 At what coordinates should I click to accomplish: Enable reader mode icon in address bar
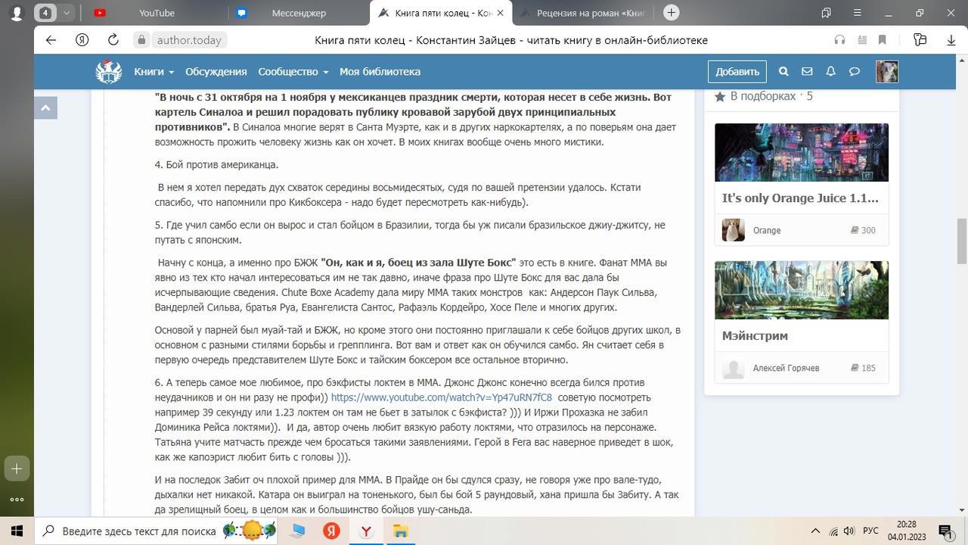tap(861, 40)
